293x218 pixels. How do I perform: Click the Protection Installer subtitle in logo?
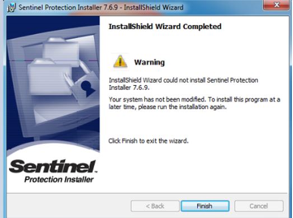pos(59,179)
